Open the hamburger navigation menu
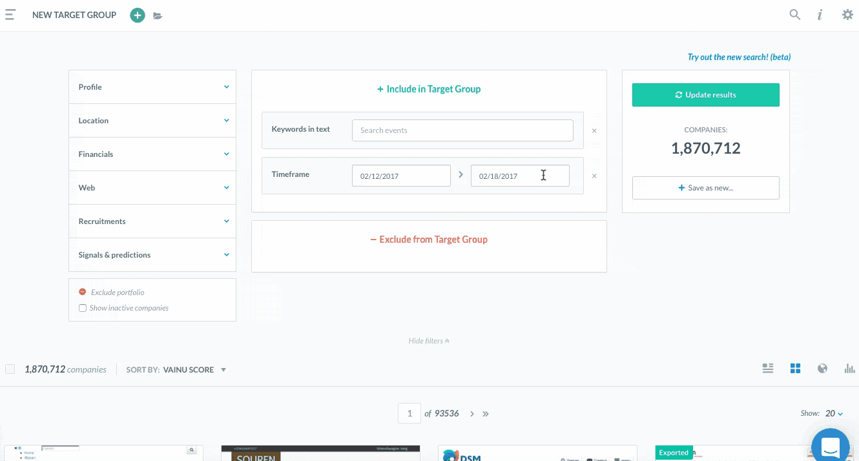The image size is (859, 461). pos(10,15)
